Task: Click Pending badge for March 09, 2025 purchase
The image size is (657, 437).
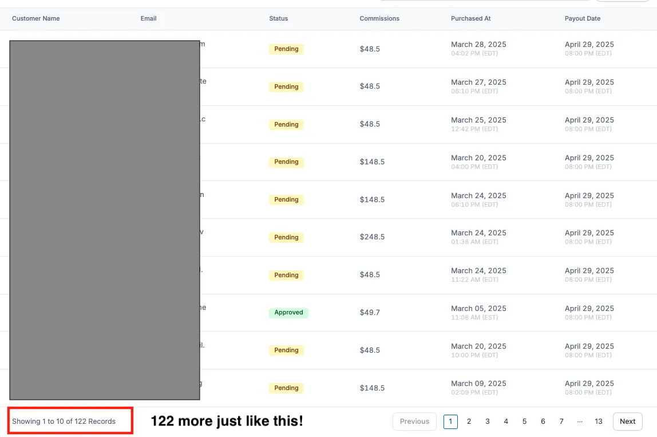Action: tap(286, 388)
